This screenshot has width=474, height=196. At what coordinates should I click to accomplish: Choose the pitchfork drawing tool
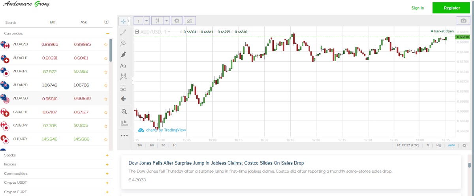(x=123, y=43)
